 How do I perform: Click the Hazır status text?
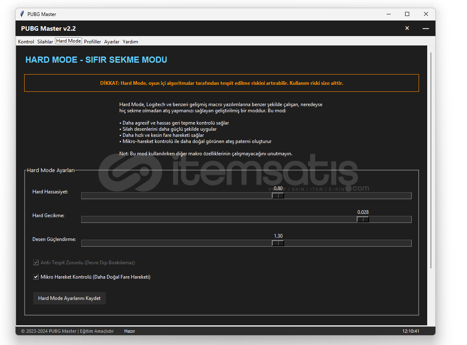pyautogui.click(x=130, y=331)
